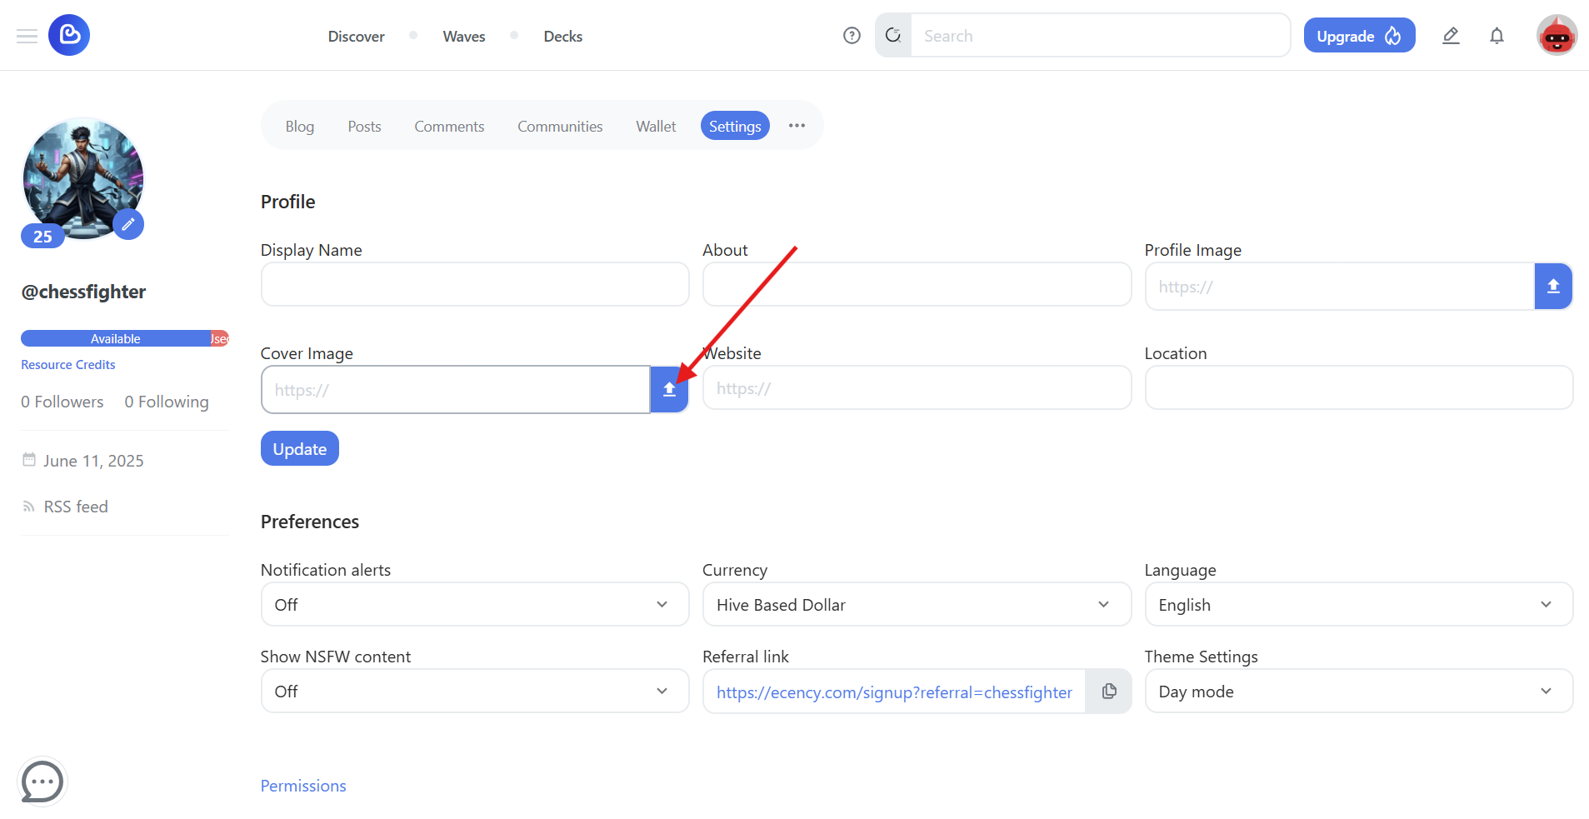Expand the Notification alerts dropdown
The image size is (1589, 819).
[475, 604]
